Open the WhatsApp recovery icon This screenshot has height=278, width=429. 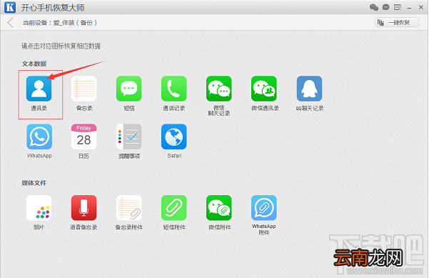[39, 136]
